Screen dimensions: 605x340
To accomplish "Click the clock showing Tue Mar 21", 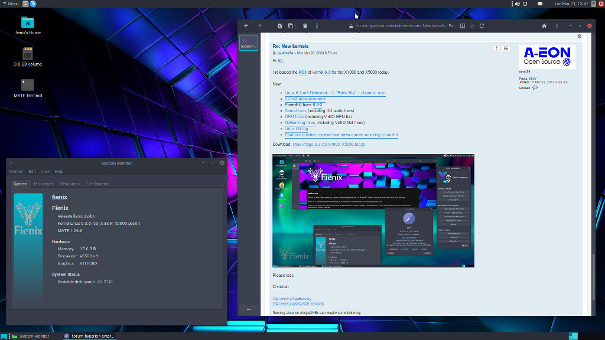I will point(571,4).
